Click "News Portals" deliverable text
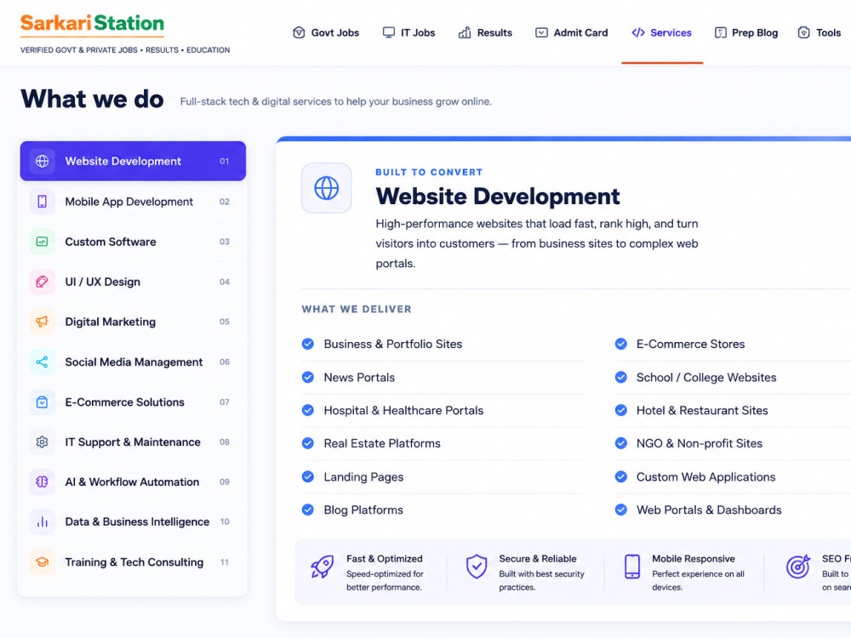The width and height of the screenshot is (851, 638). point(359,378)
